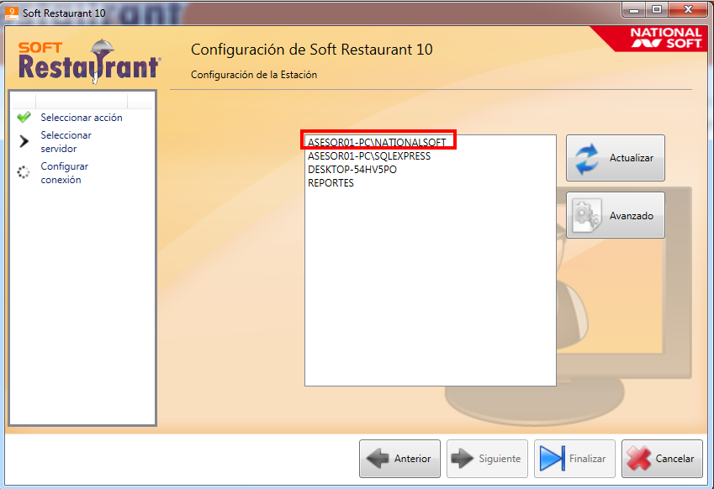Click the red X Cancelar icon
Image resolution: width=714 pixels, height=489 pixels.
pos(638,459)
